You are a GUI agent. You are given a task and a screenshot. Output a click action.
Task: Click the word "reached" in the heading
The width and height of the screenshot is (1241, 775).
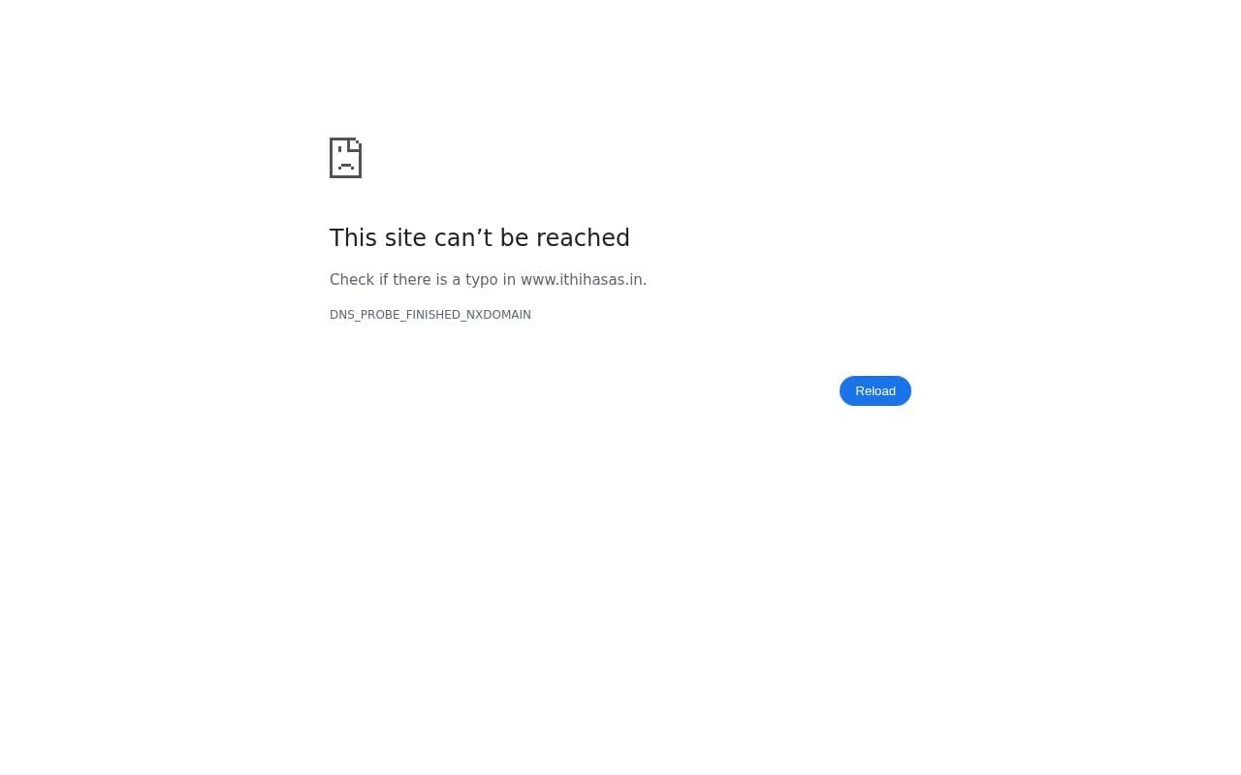[583, 237]
